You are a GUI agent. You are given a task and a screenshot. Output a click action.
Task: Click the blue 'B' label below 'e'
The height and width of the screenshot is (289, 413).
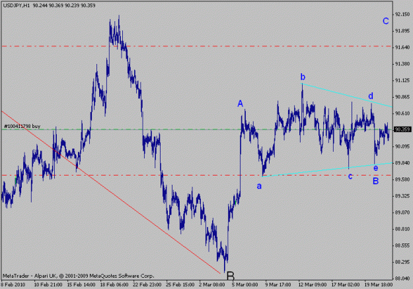pyautogui.click(x=375, y=181)
